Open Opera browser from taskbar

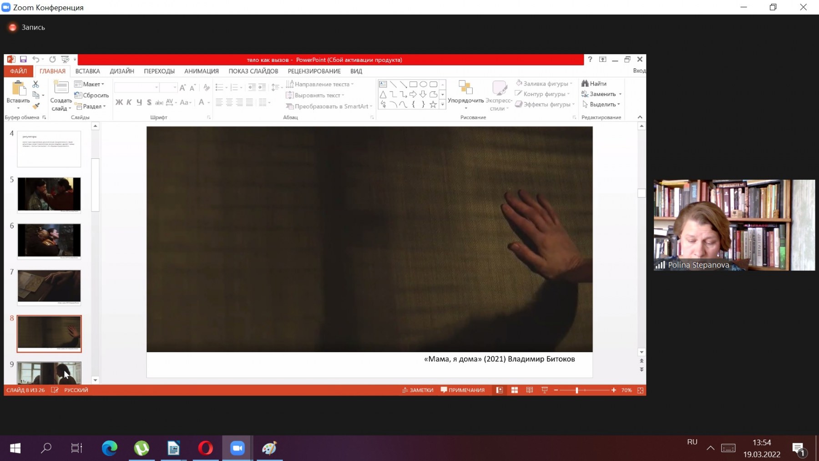pyautogui.click(x=205, y=448)
